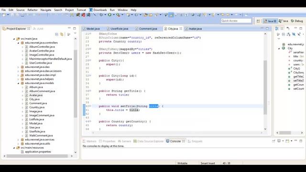The width and height of the screenshot is (306, 172).
Task: Open the JUnit view tab
Action: click(38, 29)
